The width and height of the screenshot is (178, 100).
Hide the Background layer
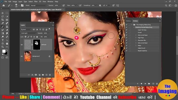click(x=22, y=56)
